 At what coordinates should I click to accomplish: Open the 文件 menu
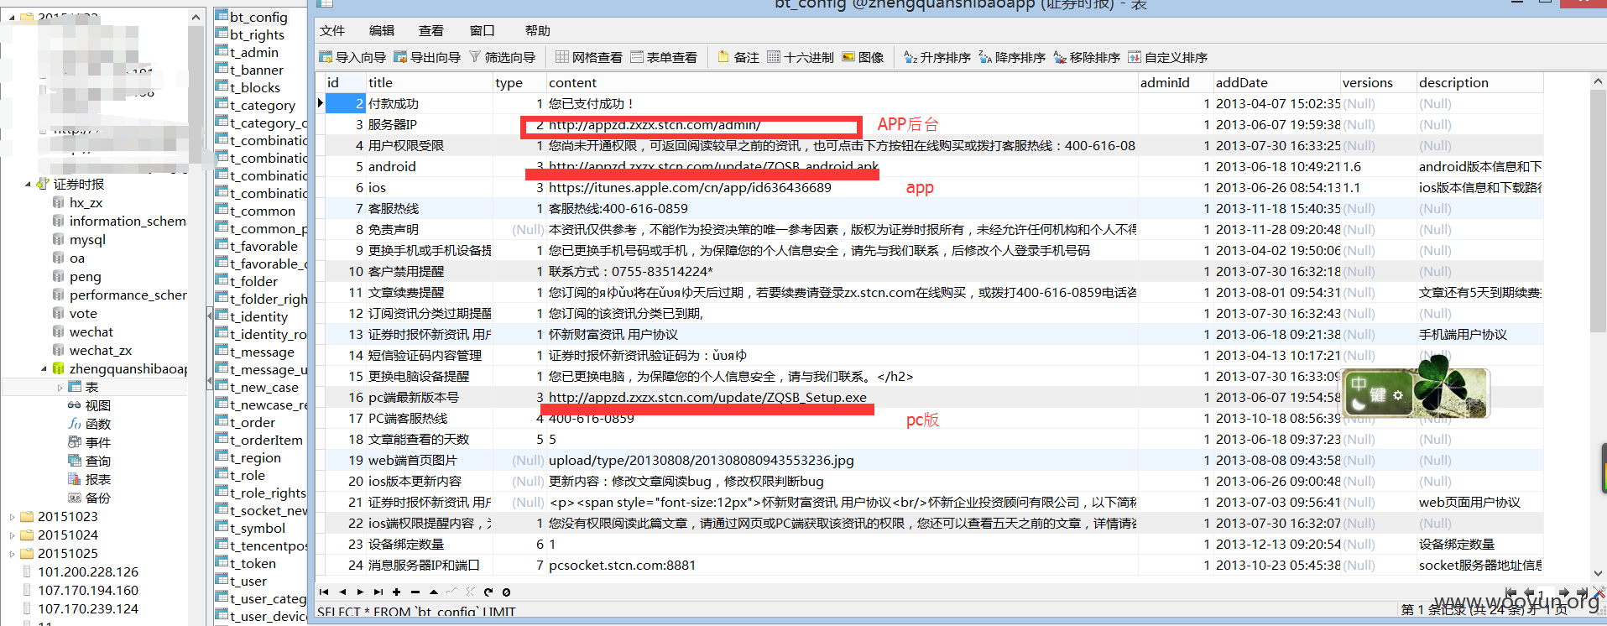point(332,30)
